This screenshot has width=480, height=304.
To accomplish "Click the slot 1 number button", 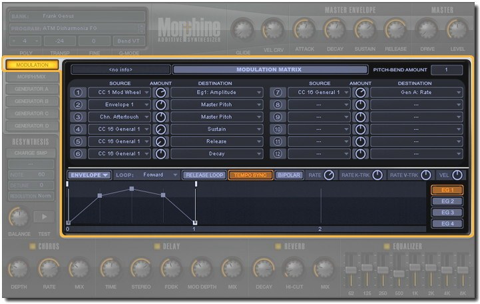I will (78, 93).
